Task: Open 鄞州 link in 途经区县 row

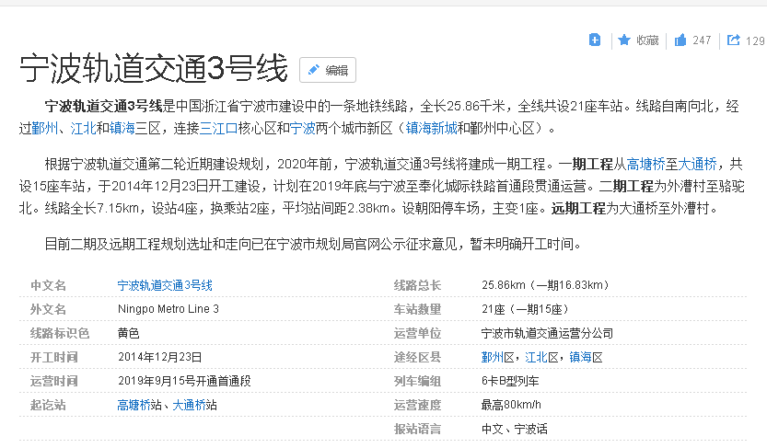Action: point(492,357)
